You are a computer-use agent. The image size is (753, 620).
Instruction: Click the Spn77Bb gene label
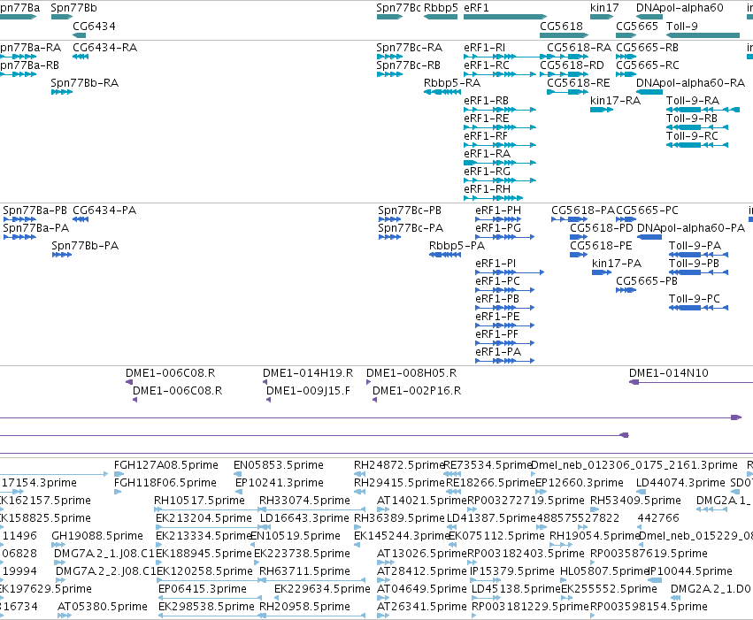click(73, 8)
